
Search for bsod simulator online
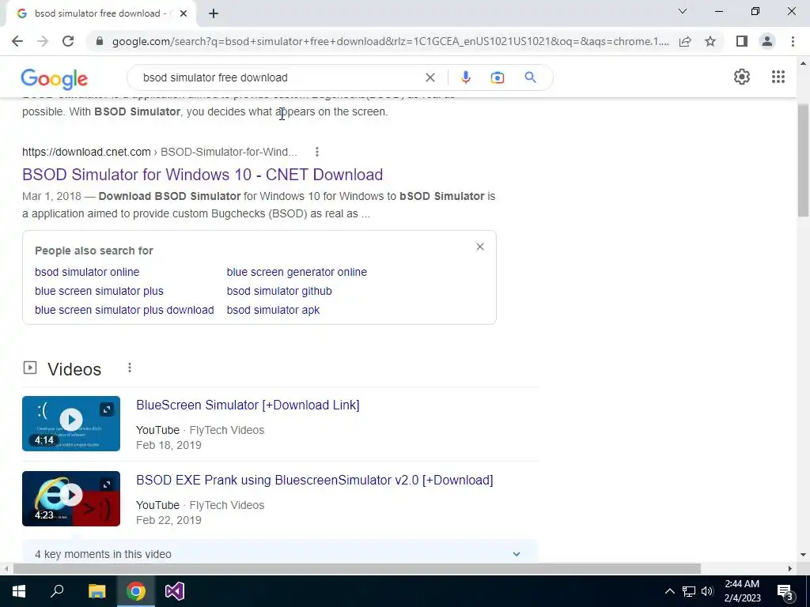pyautogui.click(x=87, y=272)
